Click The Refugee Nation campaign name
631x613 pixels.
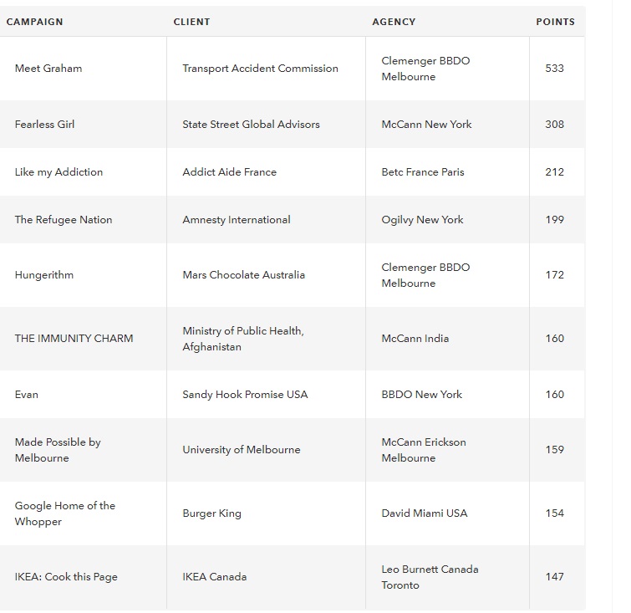point(64,219)
